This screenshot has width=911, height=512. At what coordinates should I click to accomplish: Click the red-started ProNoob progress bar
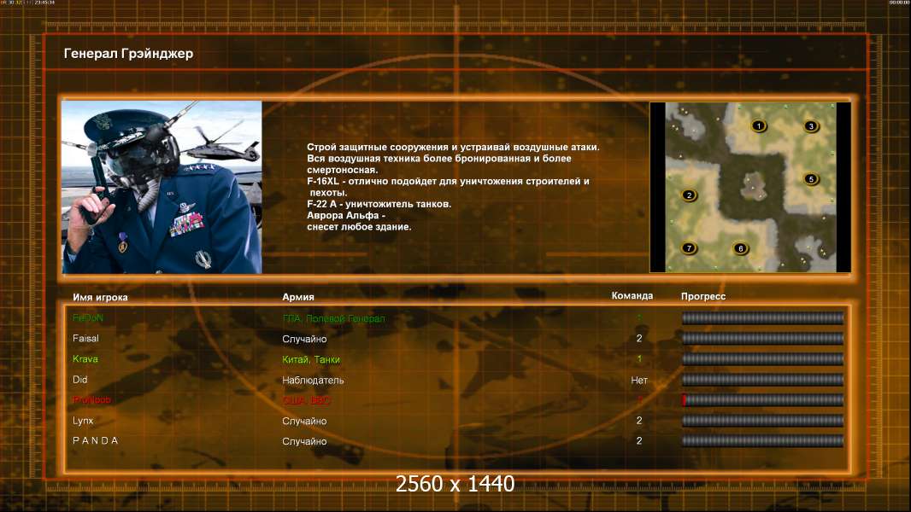pos(762,400)
